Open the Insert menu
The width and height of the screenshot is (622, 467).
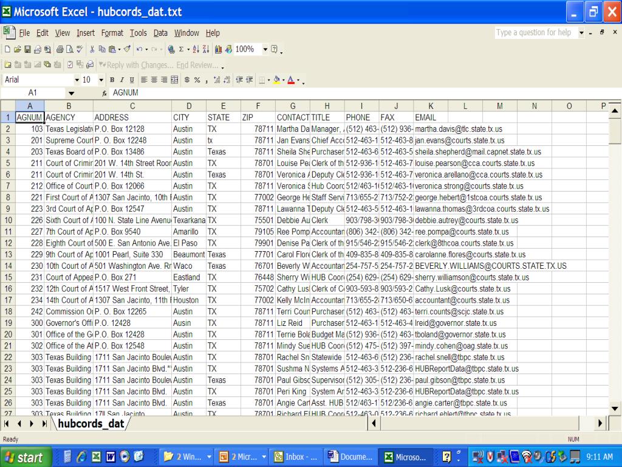(x=85, y=33)
